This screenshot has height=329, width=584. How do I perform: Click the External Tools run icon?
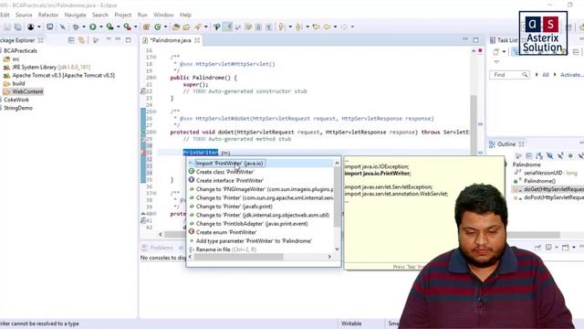coord(127,27)
